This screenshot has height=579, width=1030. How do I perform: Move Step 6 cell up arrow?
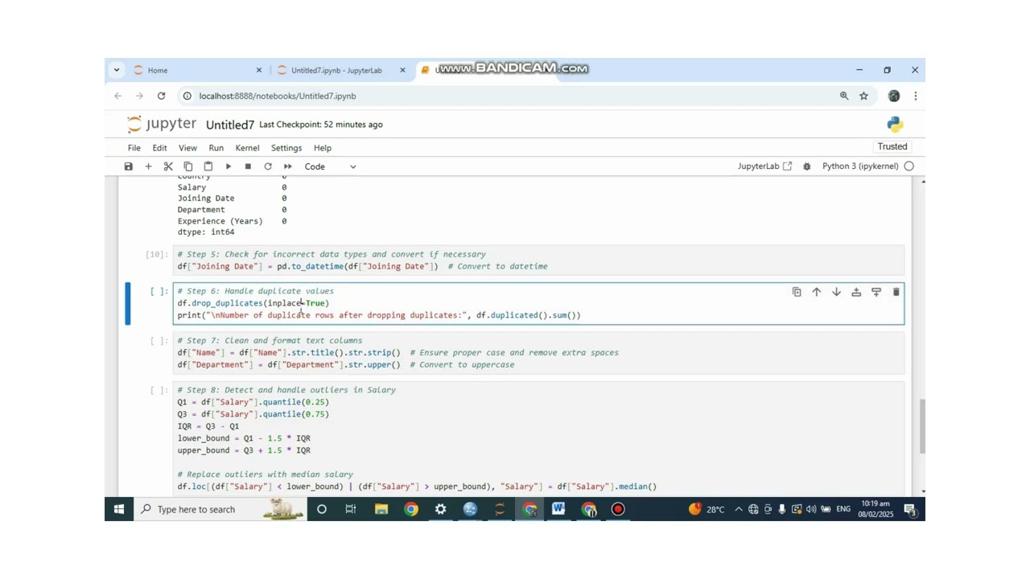pos(816,293)
